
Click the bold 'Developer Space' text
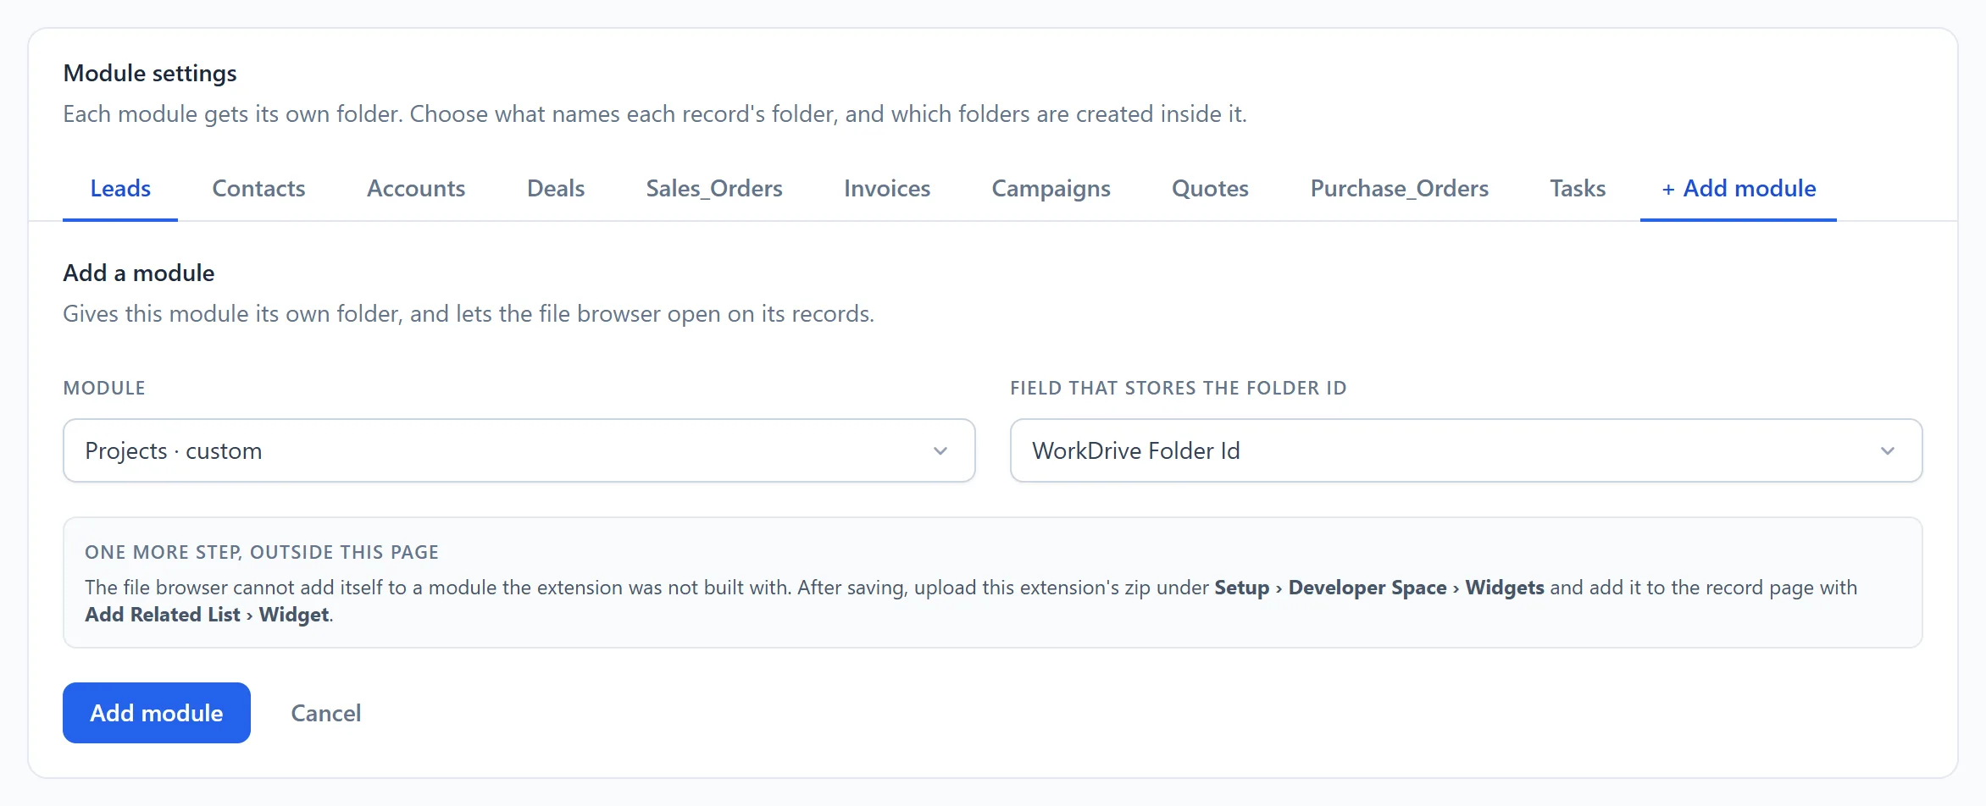pyautogui.click(x=1367, y=588)
